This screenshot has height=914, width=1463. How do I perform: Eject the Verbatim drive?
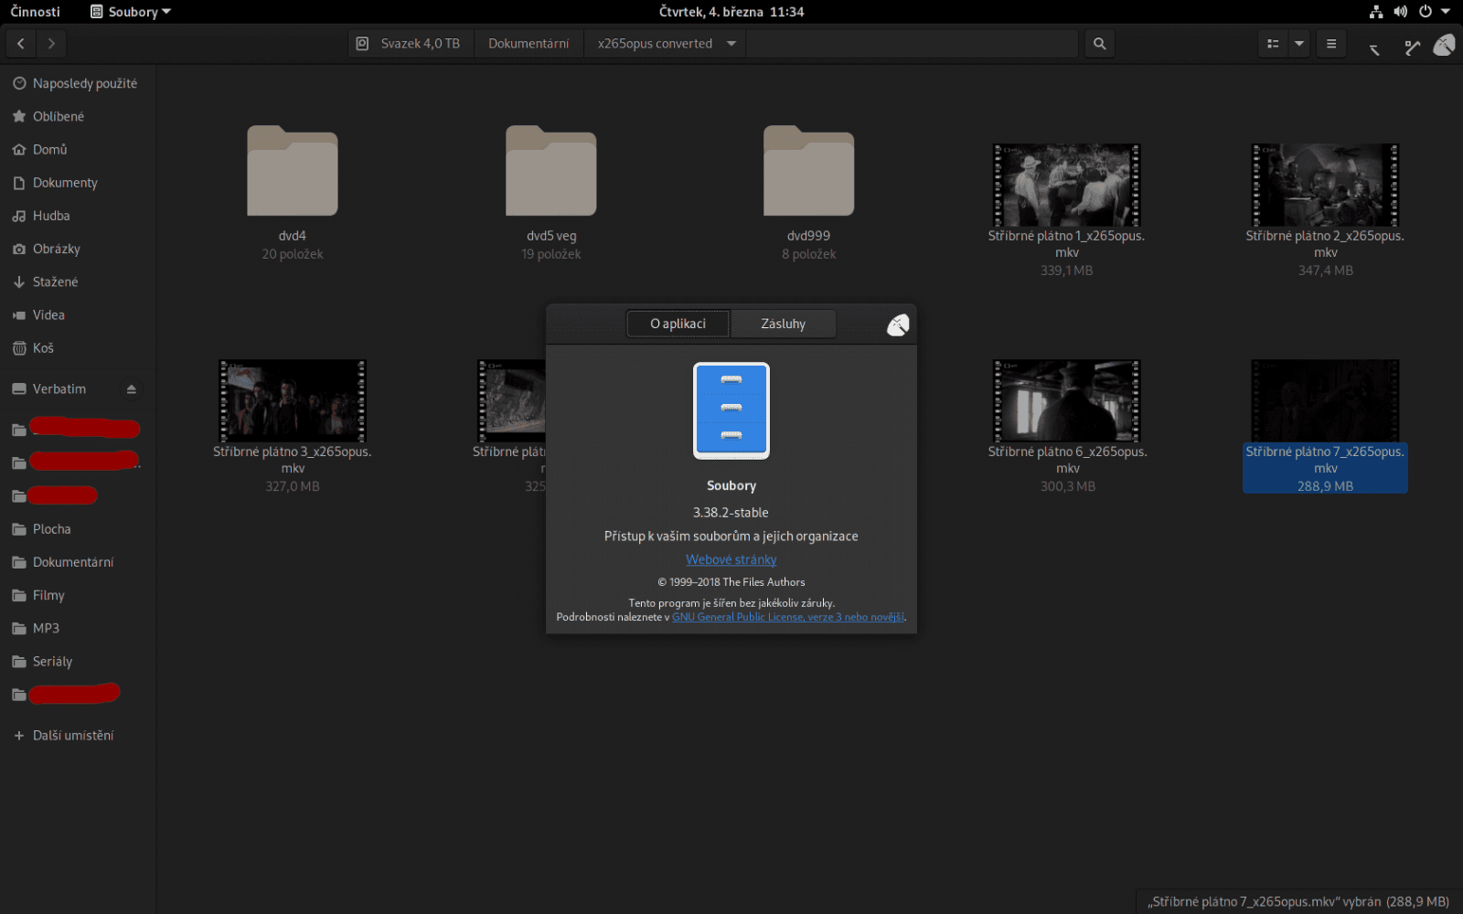[x=132, y=388]
